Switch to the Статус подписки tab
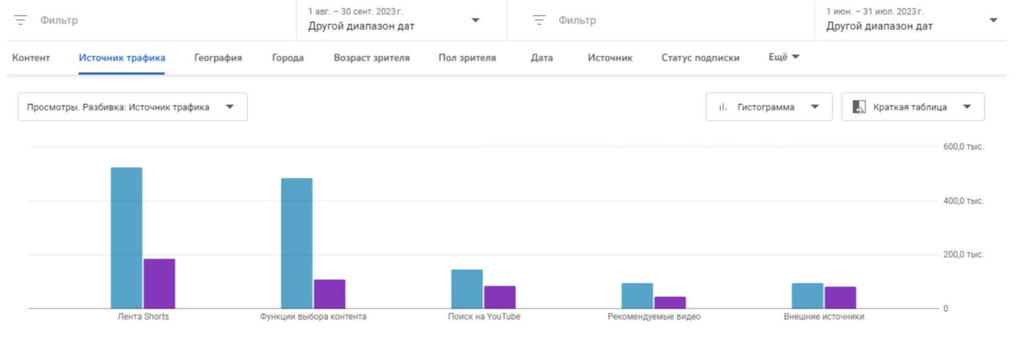The image size is (1025, 339). point(700,58)
